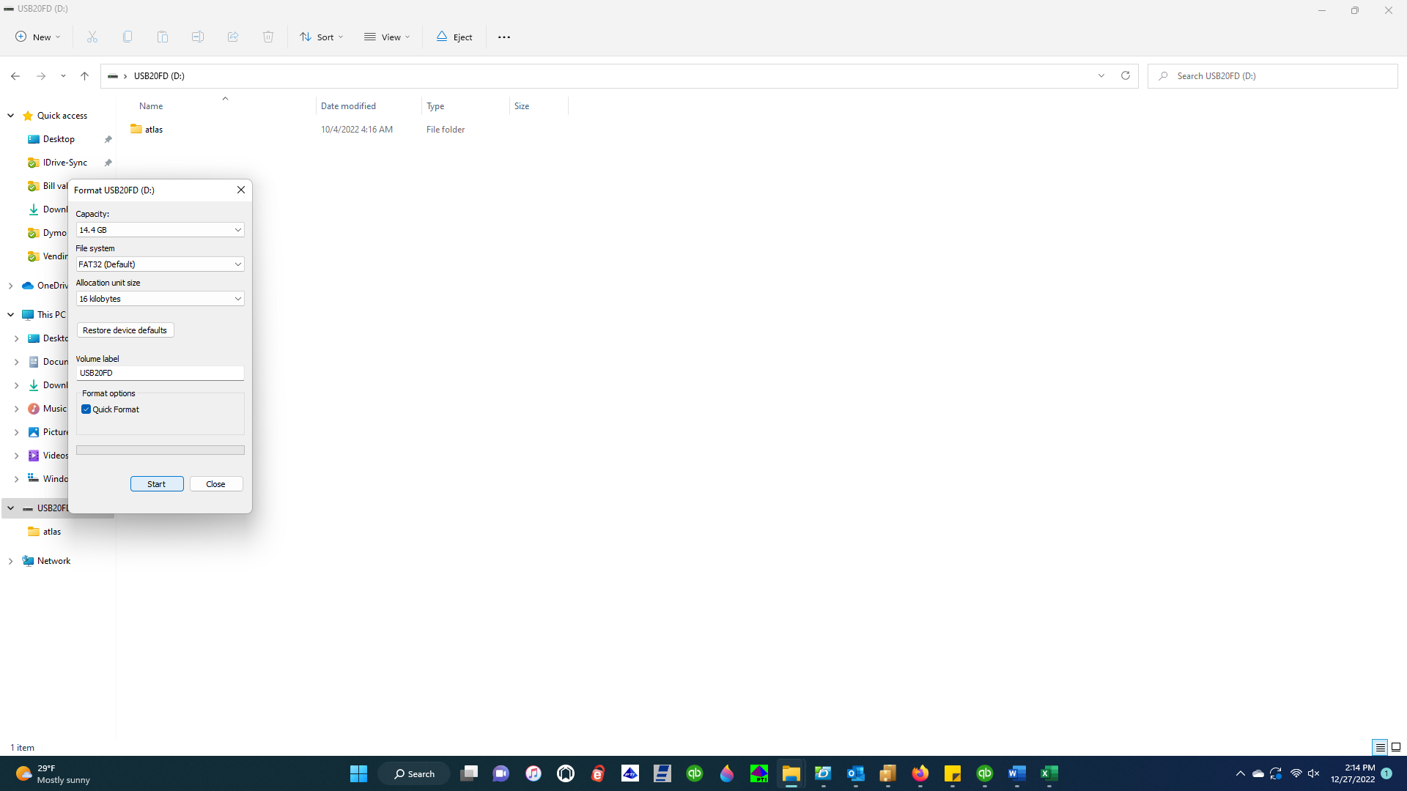This screenshot has height=791, width=1407.
Task: Open the Sort menu
Action: point(322,37)
